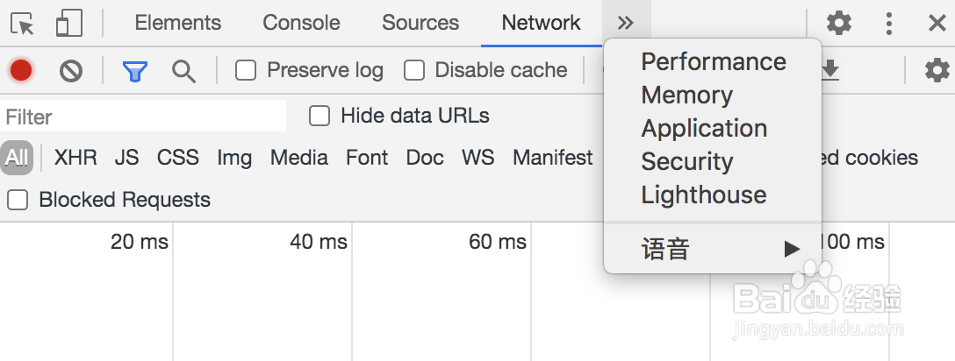Select the inspect element cursor icon

point(23,24)
